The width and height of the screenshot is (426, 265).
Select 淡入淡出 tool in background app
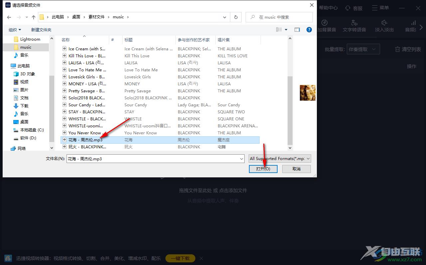[384, 26]
